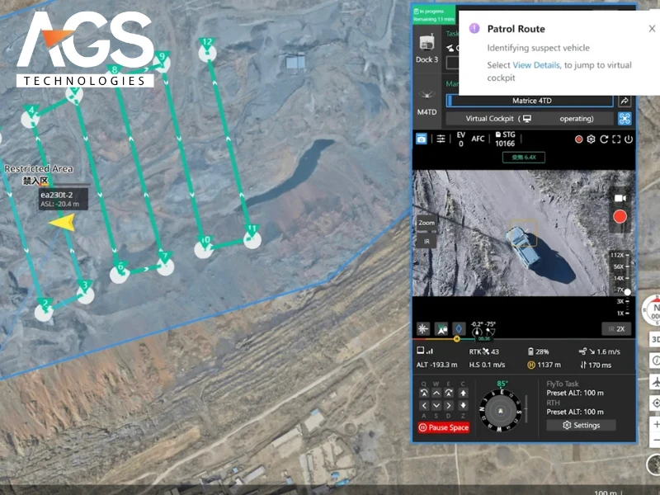The height and width of the screenshot is (495, 660).
Task: Toggle the AFC focus mode
Action: click(x=478, y=139)
